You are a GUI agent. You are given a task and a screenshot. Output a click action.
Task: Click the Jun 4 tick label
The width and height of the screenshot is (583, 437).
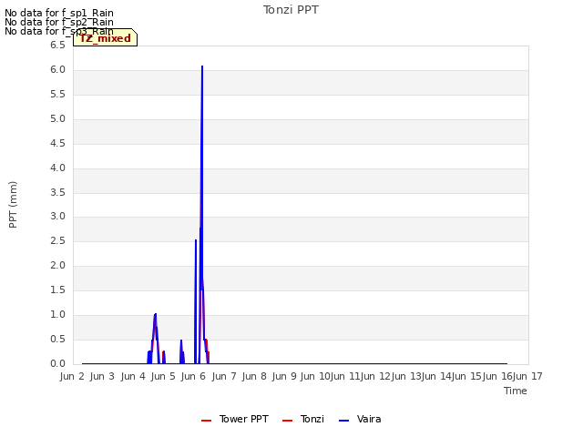[x=133, y=376]
